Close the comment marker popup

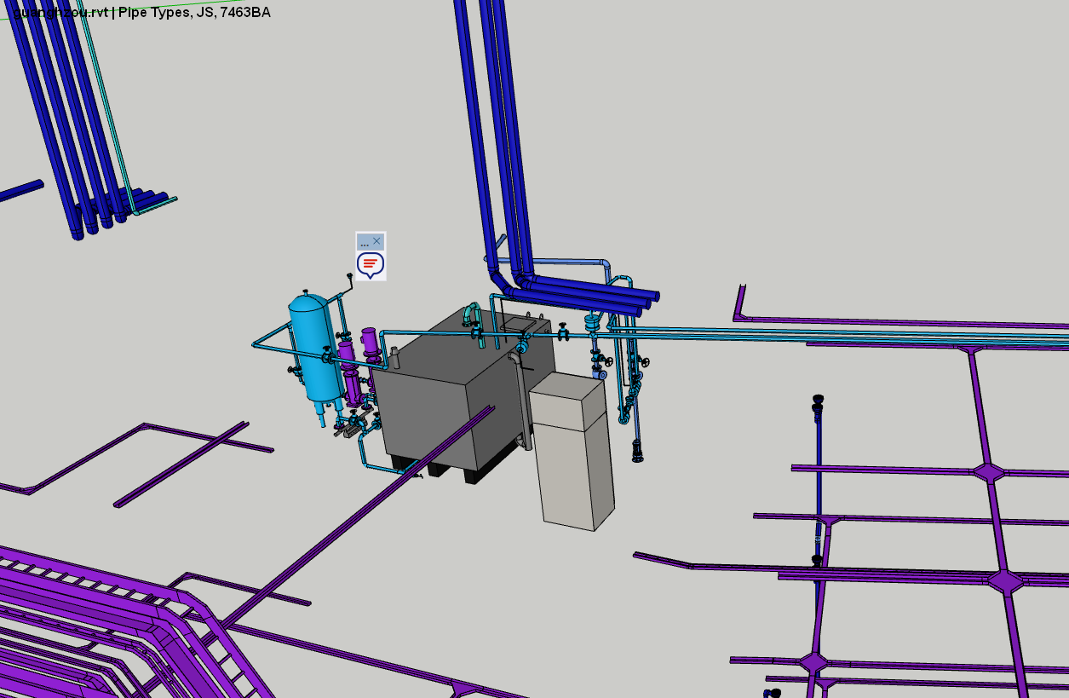pos(376,241)
